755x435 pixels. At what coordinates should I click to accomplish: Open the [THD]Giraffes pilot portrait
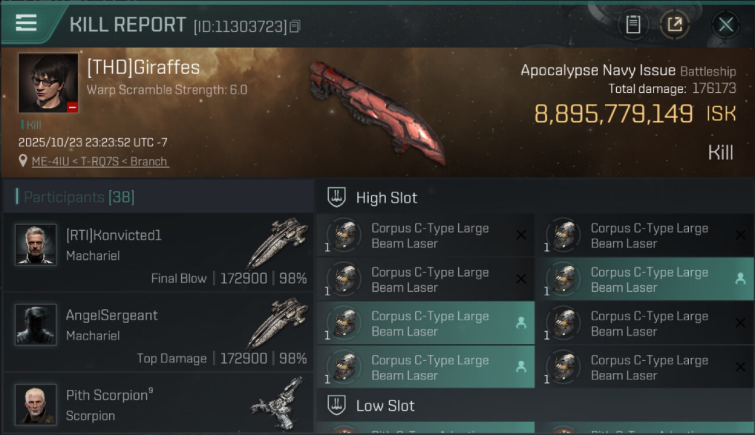(48, 83)
